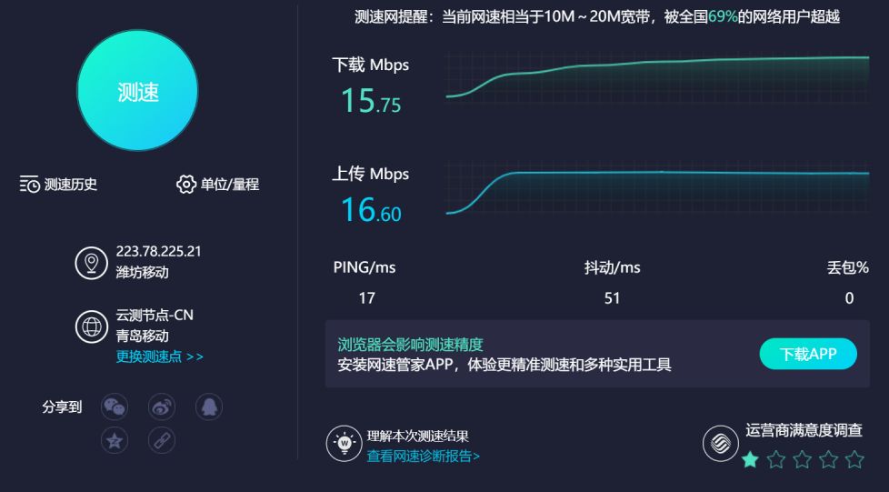
Task: Rate satisfaction with the fifth star
Action: (854, 459)
